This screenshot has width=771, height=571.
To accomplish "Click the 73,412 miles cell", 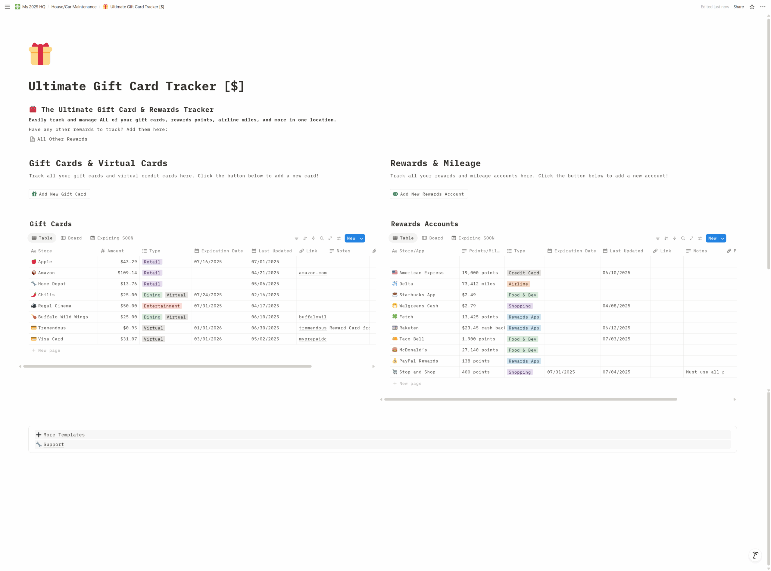I will click(x=482, y=284).
